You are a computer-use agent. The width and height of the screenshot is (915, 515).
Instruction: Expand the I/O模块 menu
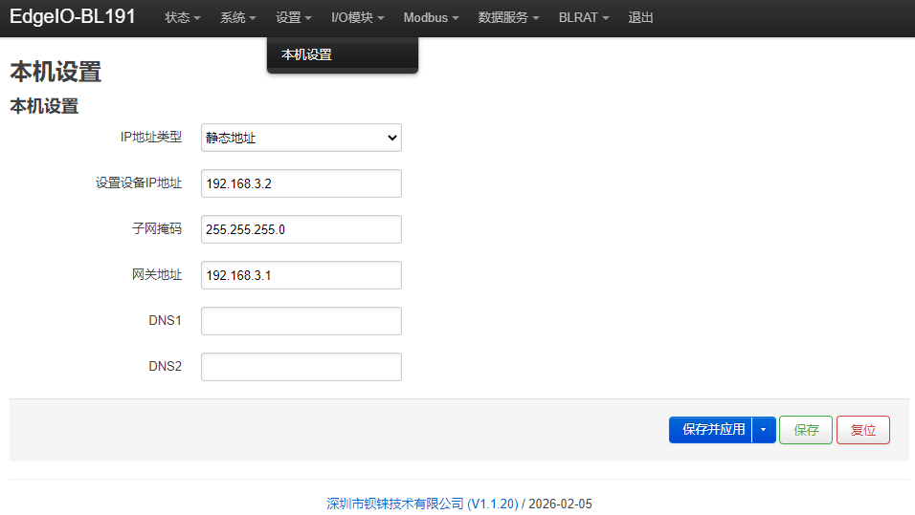coord(357,17)
